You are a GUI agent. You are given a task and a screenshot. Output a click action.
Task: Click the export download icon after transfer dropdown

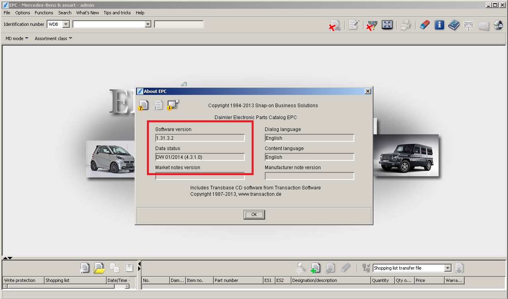459,268
